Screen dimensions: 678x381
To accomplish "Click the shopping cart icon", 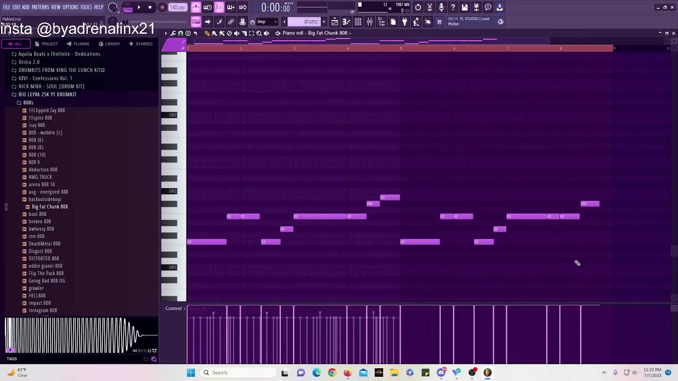I will coord(439,22).
